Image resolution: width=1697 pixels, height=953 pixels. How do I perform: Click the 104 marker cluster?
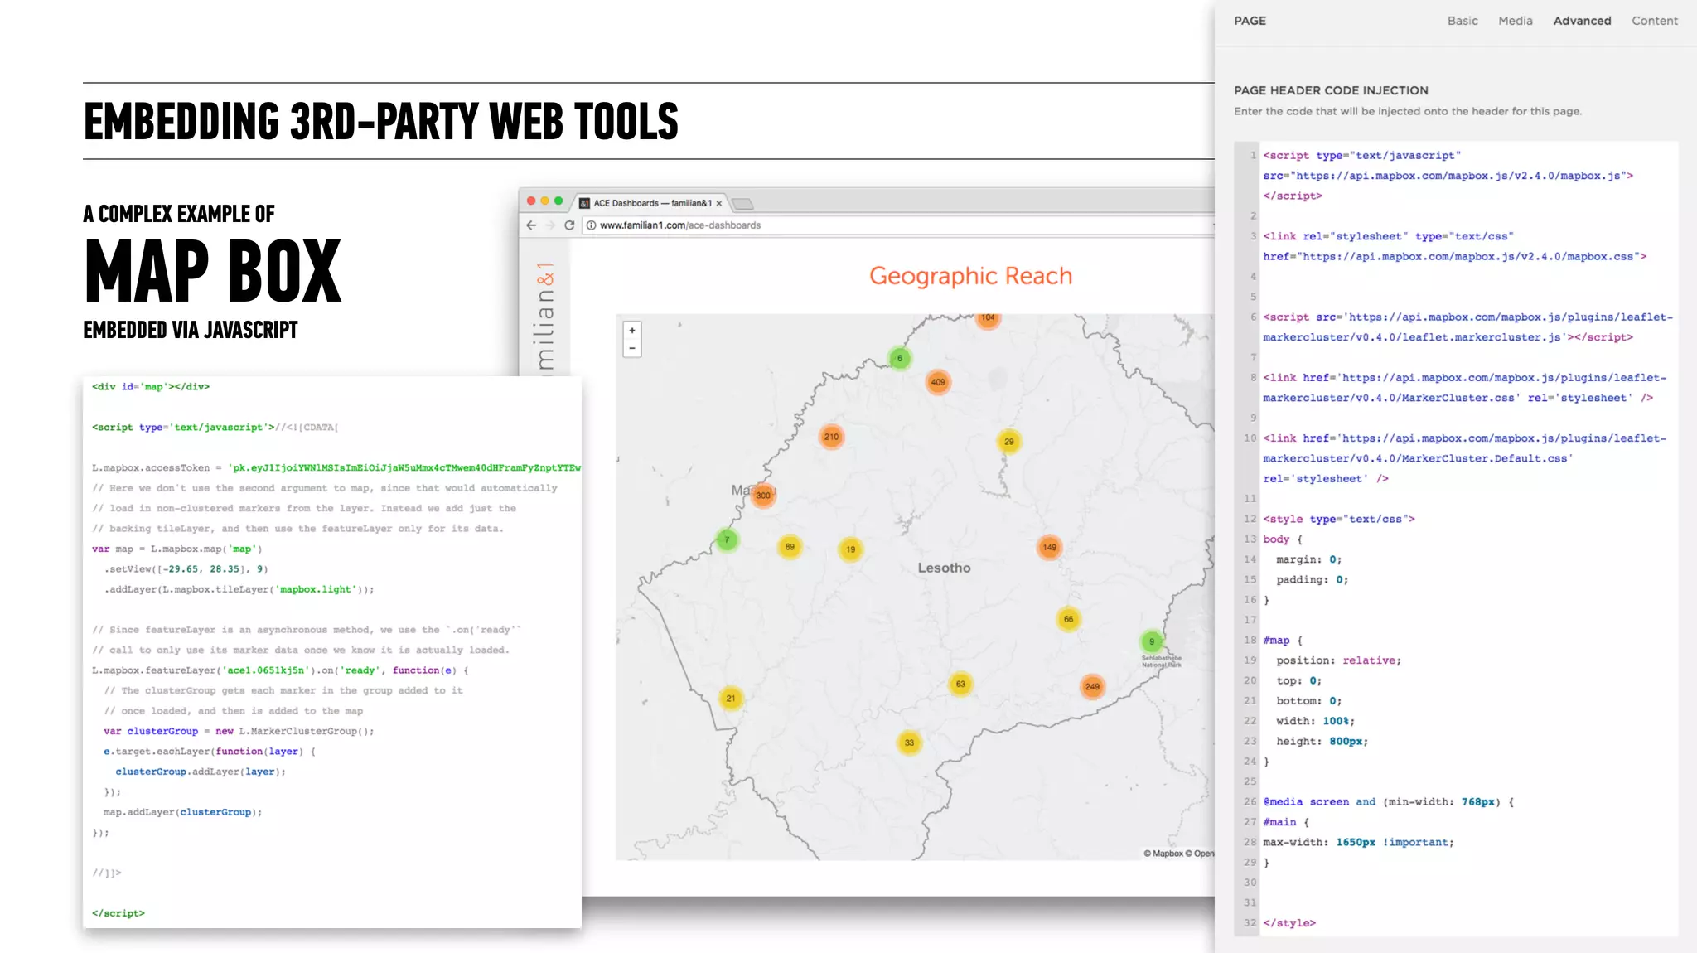click(x=988, y=319)
